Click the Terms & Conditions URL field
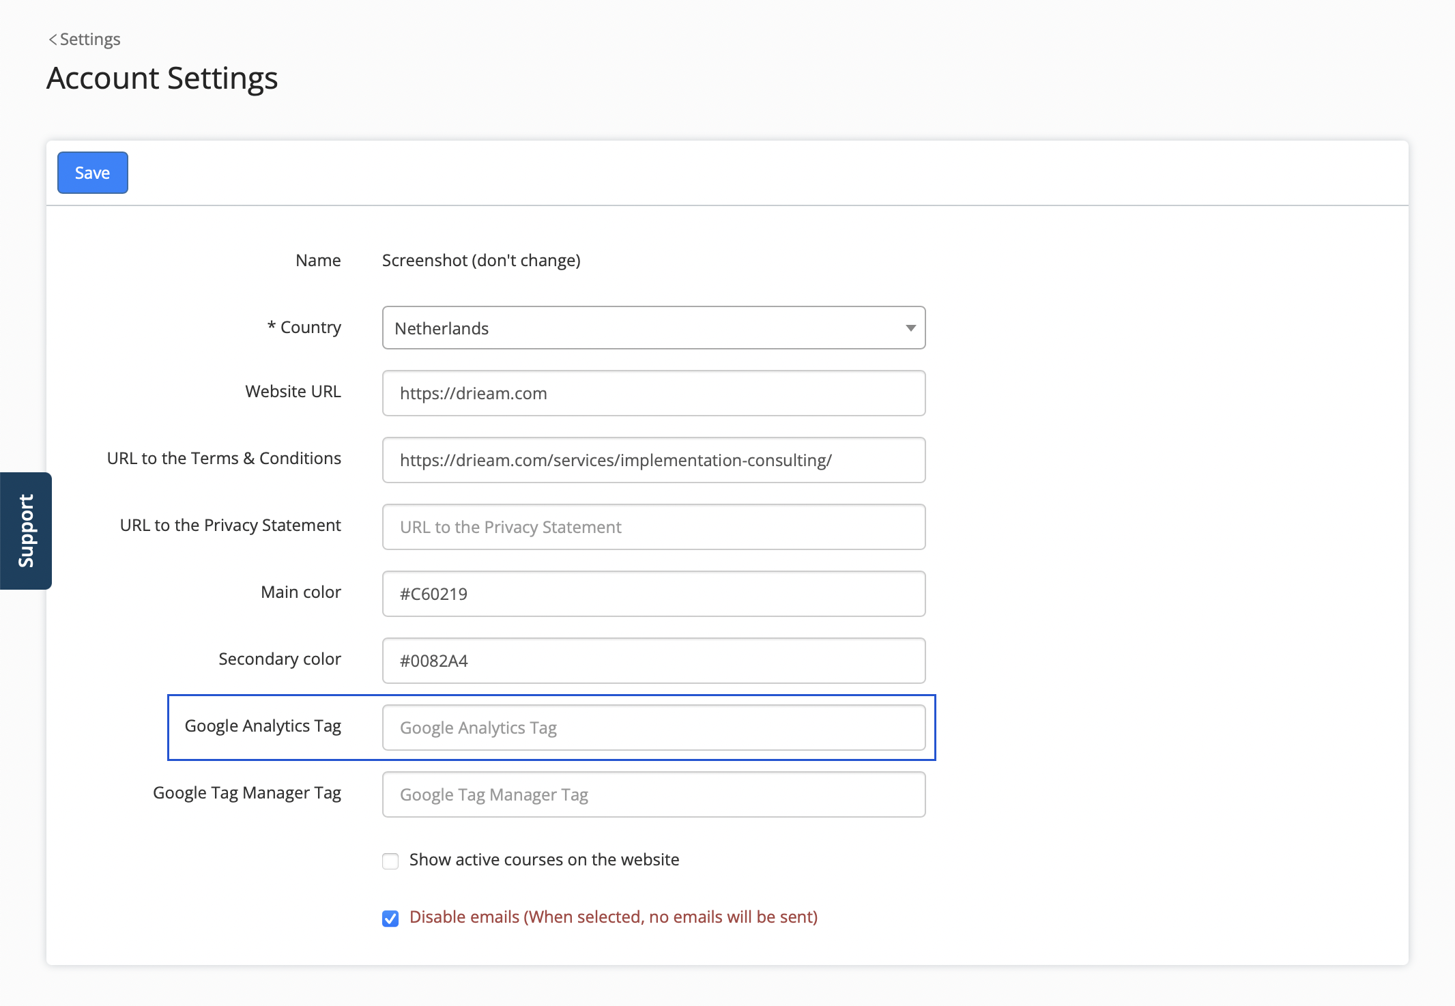 pos(654,460)
